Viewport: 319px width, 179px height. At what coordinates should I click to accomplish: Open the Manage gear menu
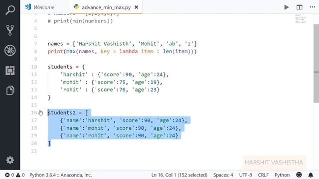tap(10, 160)
